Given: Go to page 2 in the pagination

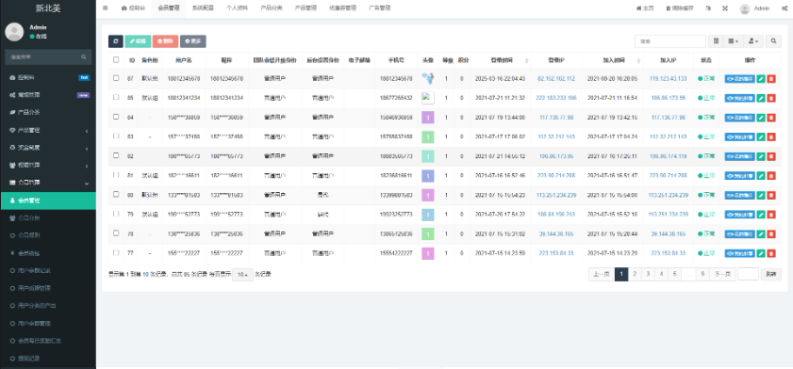Looking at the screenshot, I should (x=635, y=274).
